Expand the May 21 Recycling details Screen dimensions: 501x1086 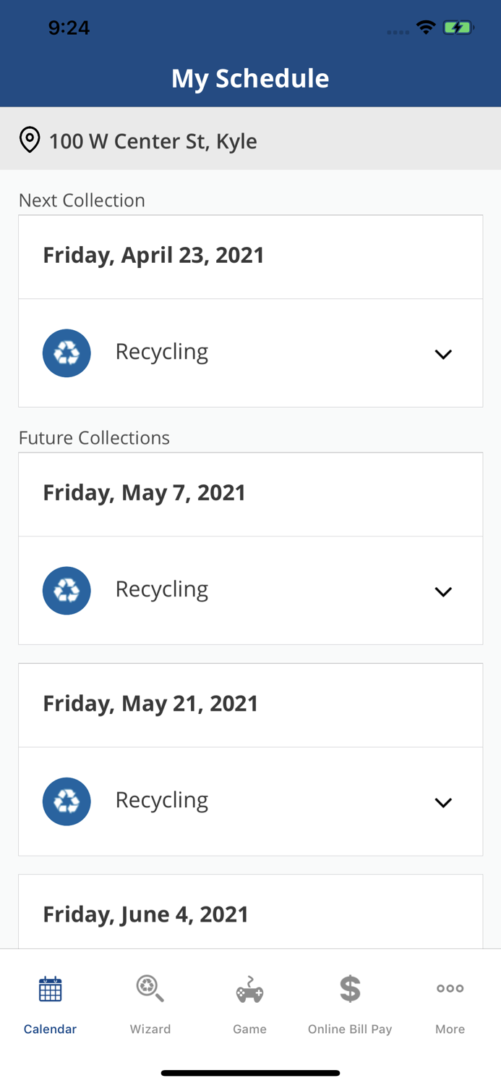pyautogui.click(x=443, y=802)
